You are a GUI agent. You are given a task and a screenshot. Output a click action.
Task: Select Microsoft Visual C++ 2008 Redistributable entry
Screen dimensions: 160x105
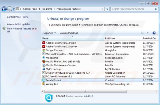point(74,54)
